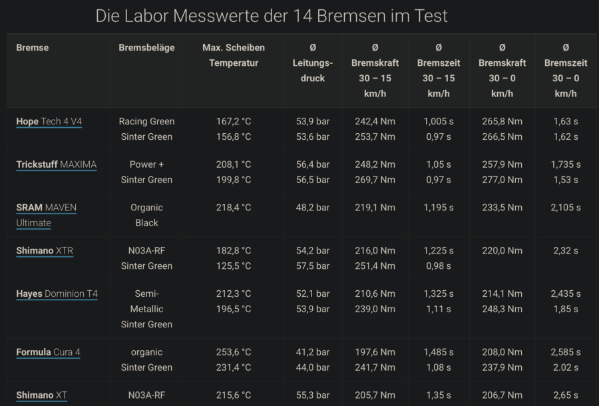This screenshot has width=599, height=406.
Task: Open the Trickstuff MAXIMA brake link
Action: point(57,164)
